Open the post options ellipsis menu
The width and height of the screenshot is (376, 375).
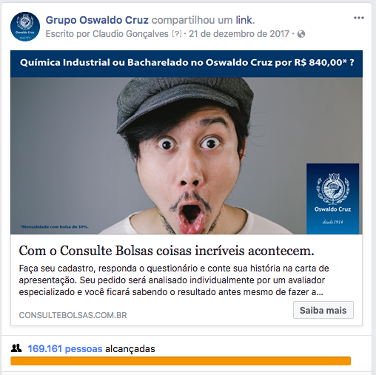point(359,18)
